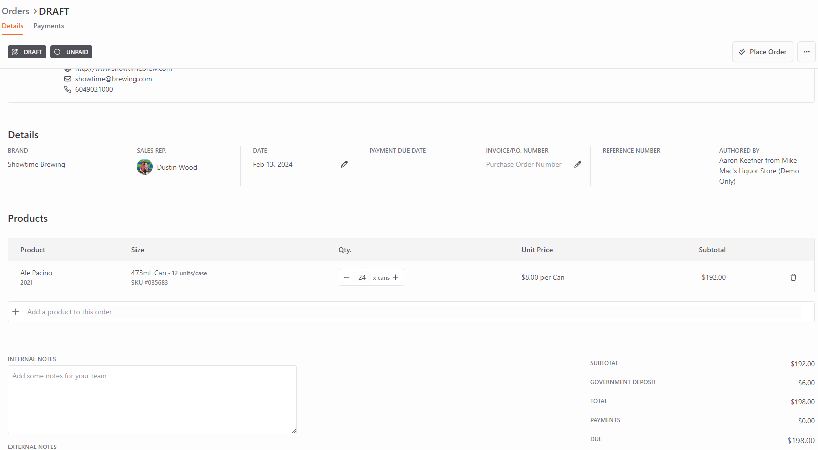Click the plus icon to add a product
Image resolution: width=818 pixels, height=450 pixels.
pos(16,312)
